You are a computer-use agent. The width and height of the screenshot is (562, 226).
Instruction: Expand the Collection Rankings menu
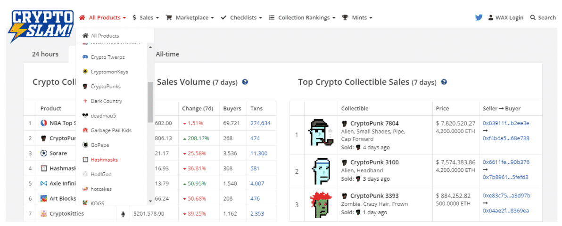point(302,17)
